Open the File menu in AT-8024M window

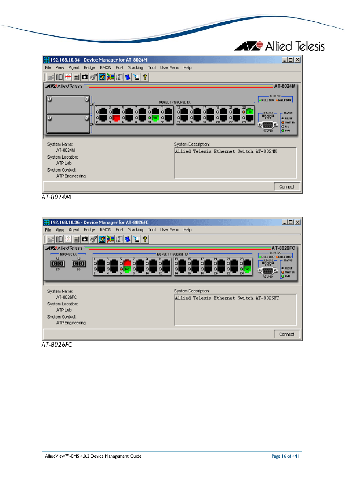[48, 68]
